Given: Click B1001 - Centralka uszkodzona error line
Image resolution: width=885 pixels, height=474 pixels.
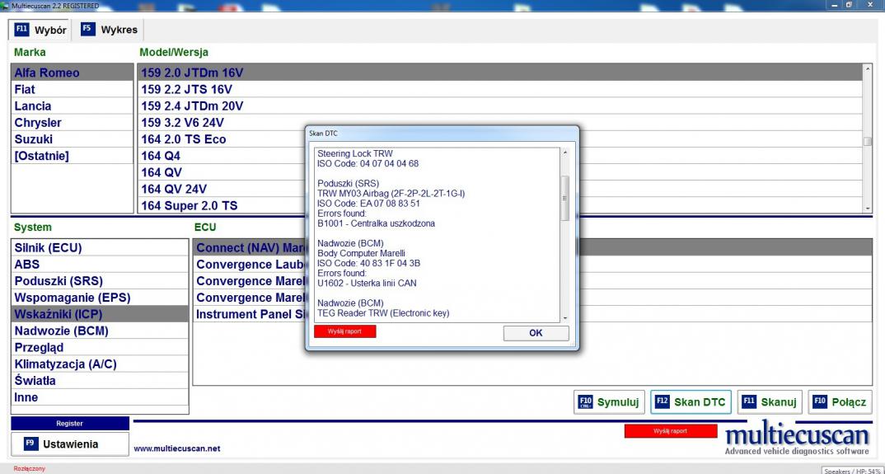Looking at the screenshot, I should [376, 223].
